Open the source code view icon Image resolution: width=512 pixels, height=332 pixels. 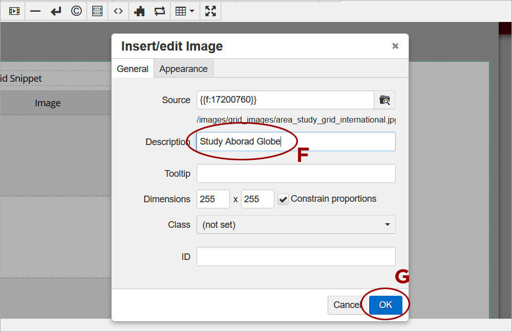coord(118,11)
